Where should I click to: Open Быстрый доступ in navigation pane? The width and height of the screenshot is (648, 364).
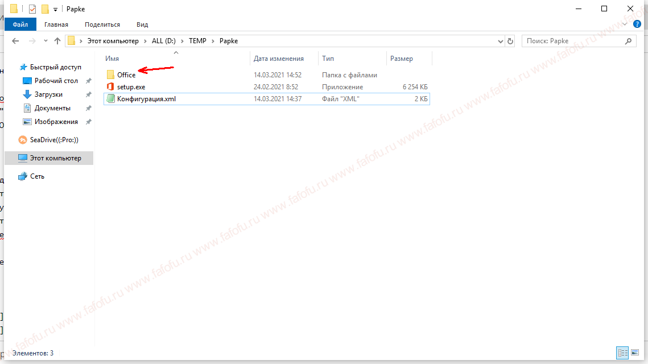[x=55, y=67]
